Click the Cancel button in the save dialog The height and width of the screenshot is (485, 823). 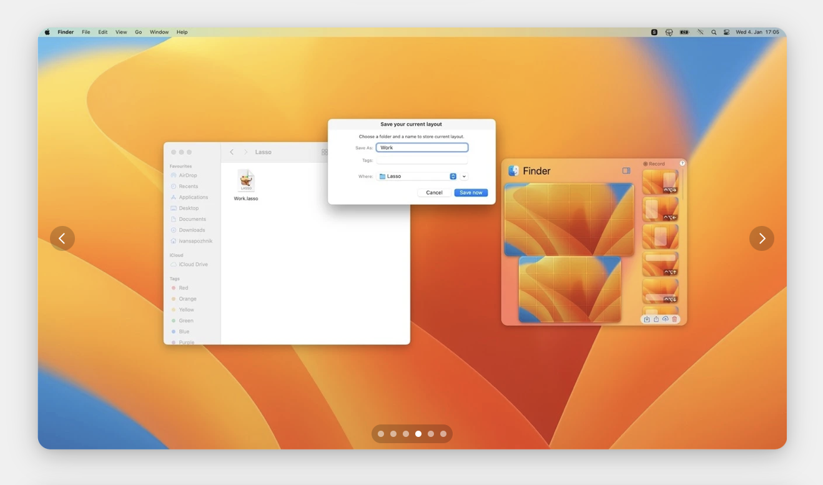click(x=434, y=192)
